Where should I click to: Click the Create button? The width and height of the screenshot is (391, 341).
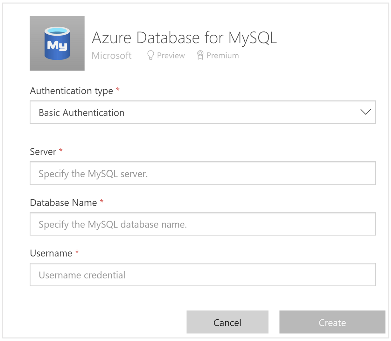332,322
